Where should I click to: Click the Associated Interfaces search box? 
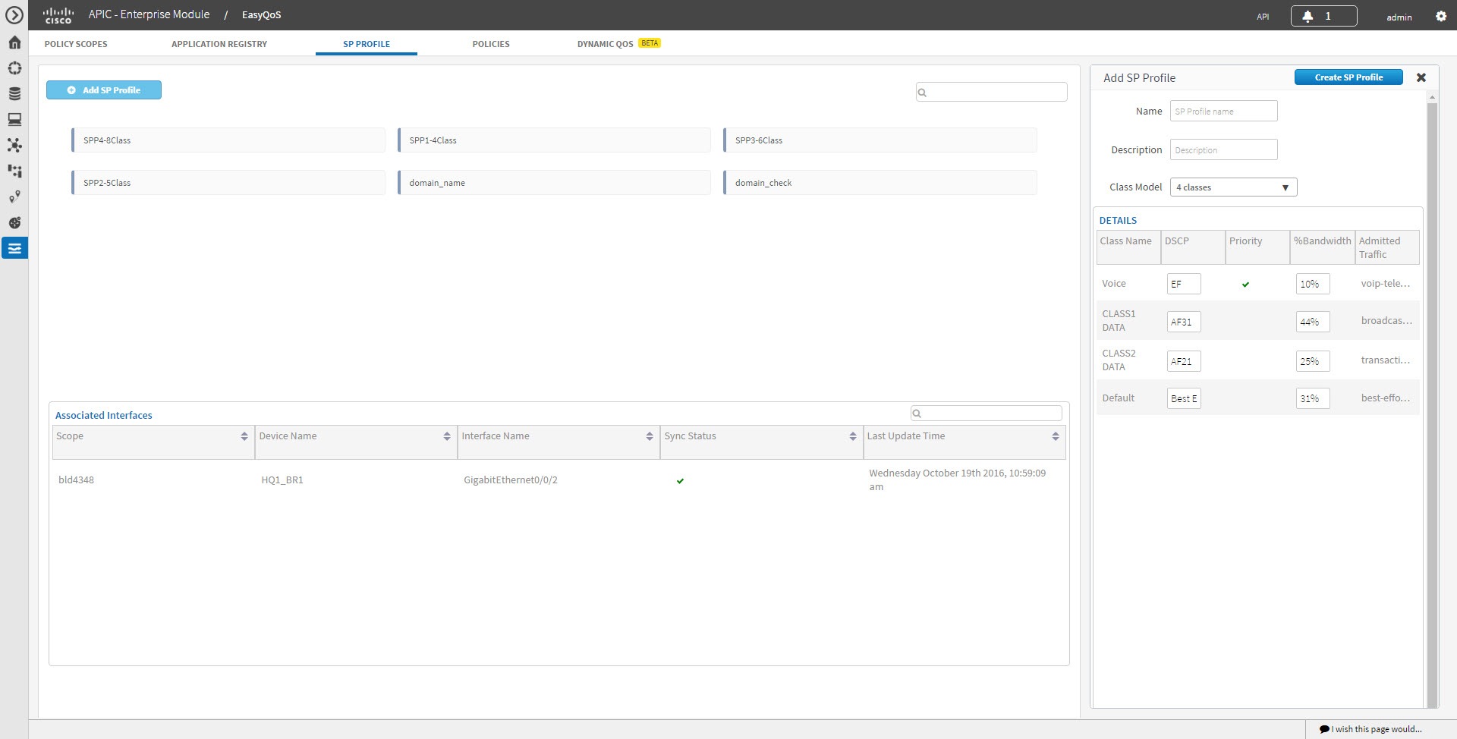pos(986,414)
